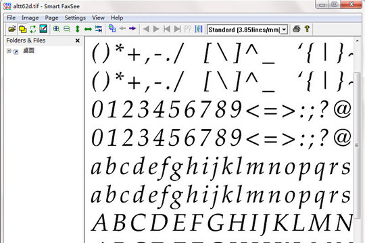Close the Folders & Files panel
Image resolution: width=365 pixels, height=243 pixels.
click(x=78, y=40)
